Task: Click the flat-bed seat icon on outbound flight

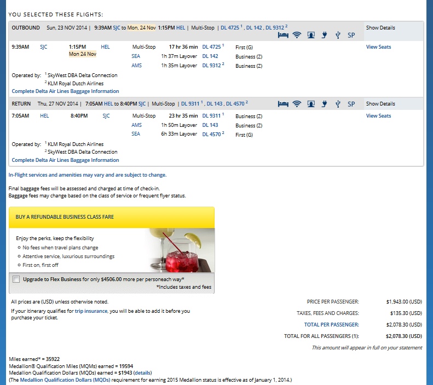Action: (283, 35)
